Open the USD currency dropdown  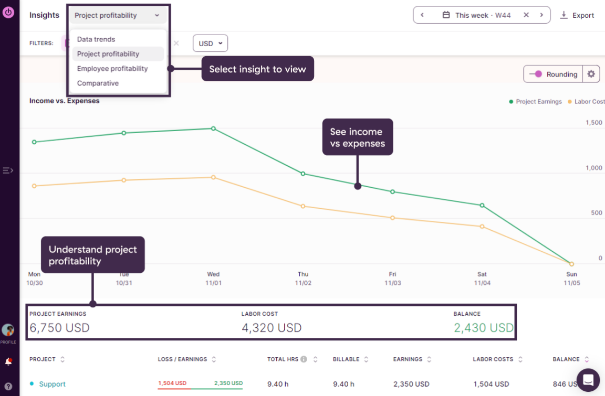coord(210,43)
